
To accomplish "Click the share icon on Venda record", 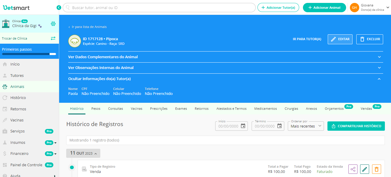I will (x=353, y=169).
